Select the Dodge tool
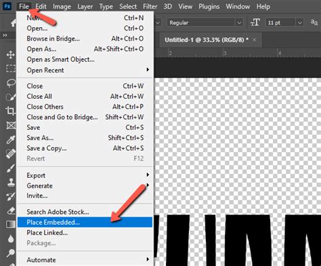The width and height of the screenshot is (321, 266). 11,253
